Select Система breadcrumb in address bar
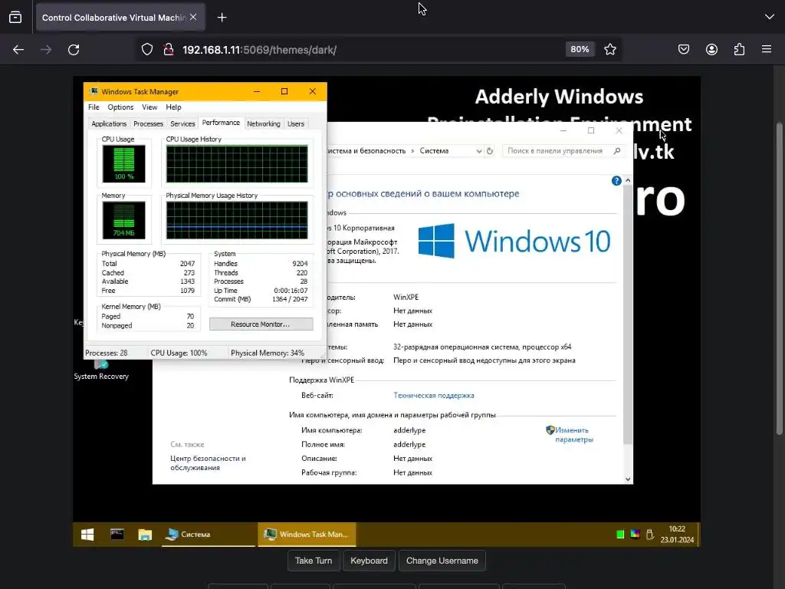 coord(434,151)
